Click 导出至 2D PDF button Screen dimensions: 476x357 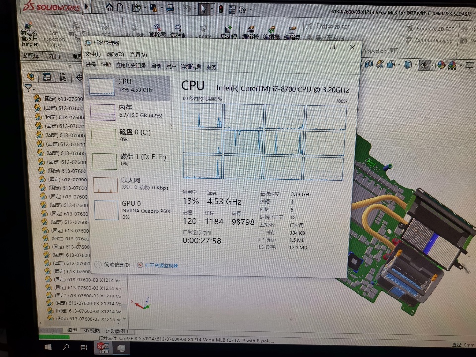click(329, 26)
